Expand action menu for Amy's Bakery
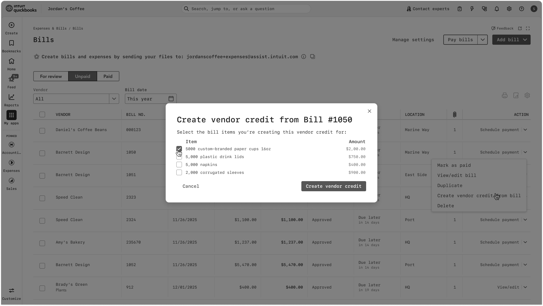The width and height of the screenshot is (543, 306). pyautogui.click(x=525, y=242)
